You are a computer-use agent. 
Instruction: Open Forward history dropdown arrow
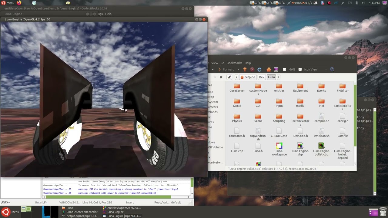point(238,70)
